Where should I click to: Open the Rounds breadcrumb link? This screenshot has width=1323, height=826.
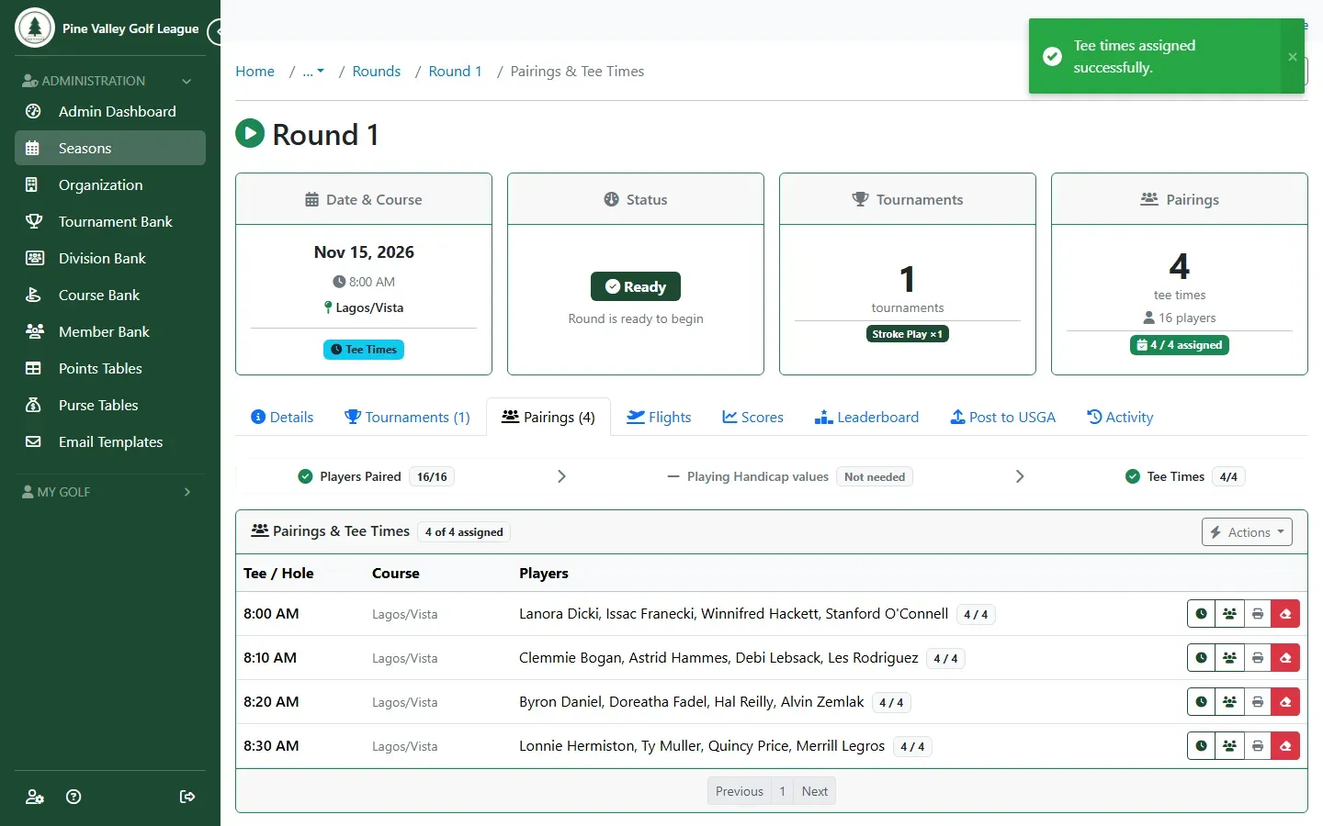click(377, 72)
